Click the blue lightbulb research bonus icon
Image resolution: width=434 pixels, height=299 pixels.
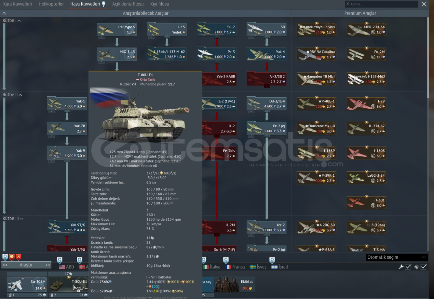pyautogui.click(x=5, y=257)
